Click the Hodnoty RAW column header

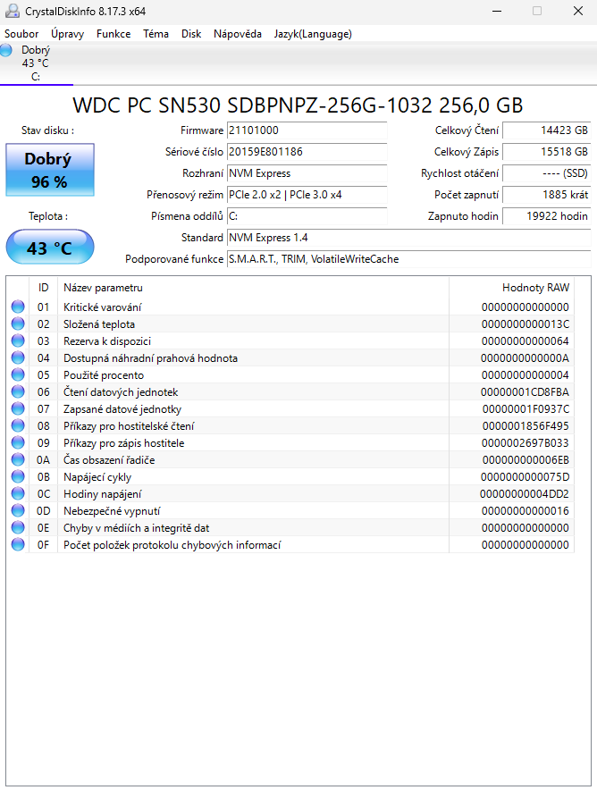pos(511,288)
